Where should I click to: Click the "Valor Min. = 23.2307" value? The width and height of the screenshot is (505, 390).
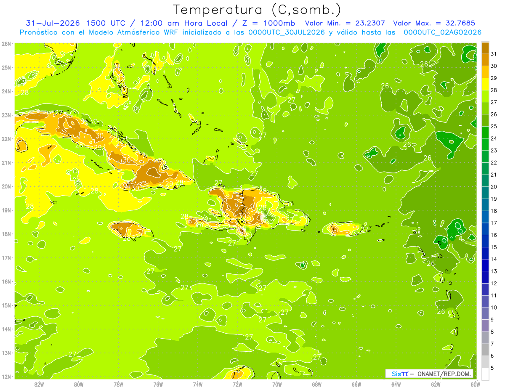[345, 23]
